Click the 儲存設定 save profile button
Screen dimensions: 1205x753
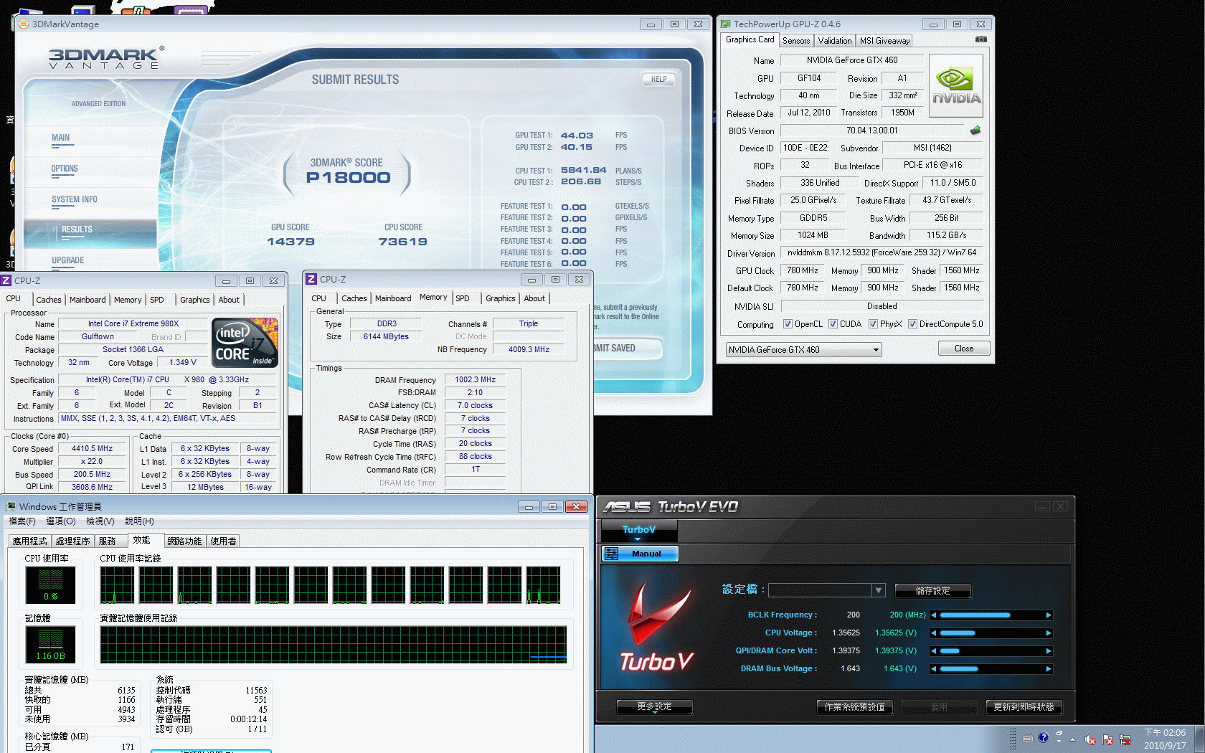pos(932,591)
